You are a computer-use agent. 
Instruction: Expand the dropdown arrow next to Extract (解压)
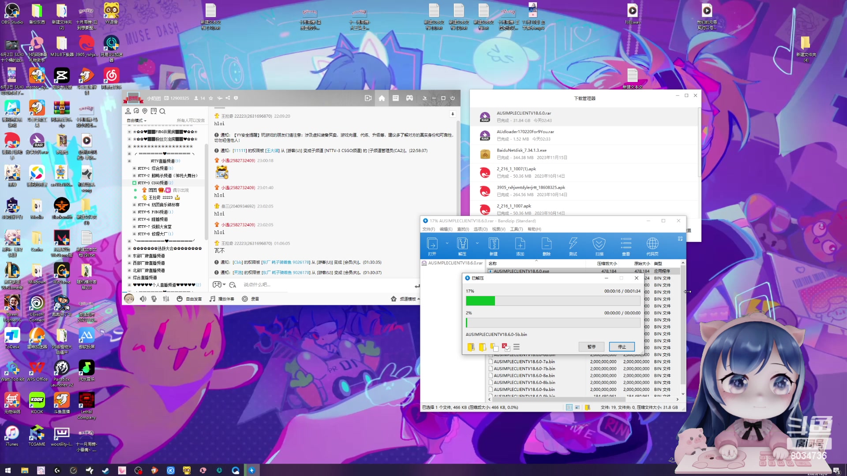coord(477,243)
